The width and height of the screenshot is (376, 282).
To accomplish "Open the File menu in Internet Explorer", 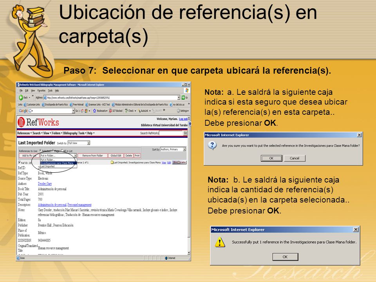I will point(21,90).
